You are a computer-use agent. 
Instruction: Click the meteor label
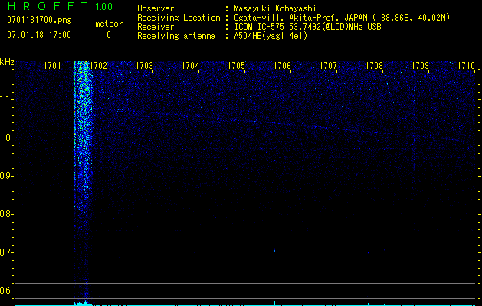point(109,24)
